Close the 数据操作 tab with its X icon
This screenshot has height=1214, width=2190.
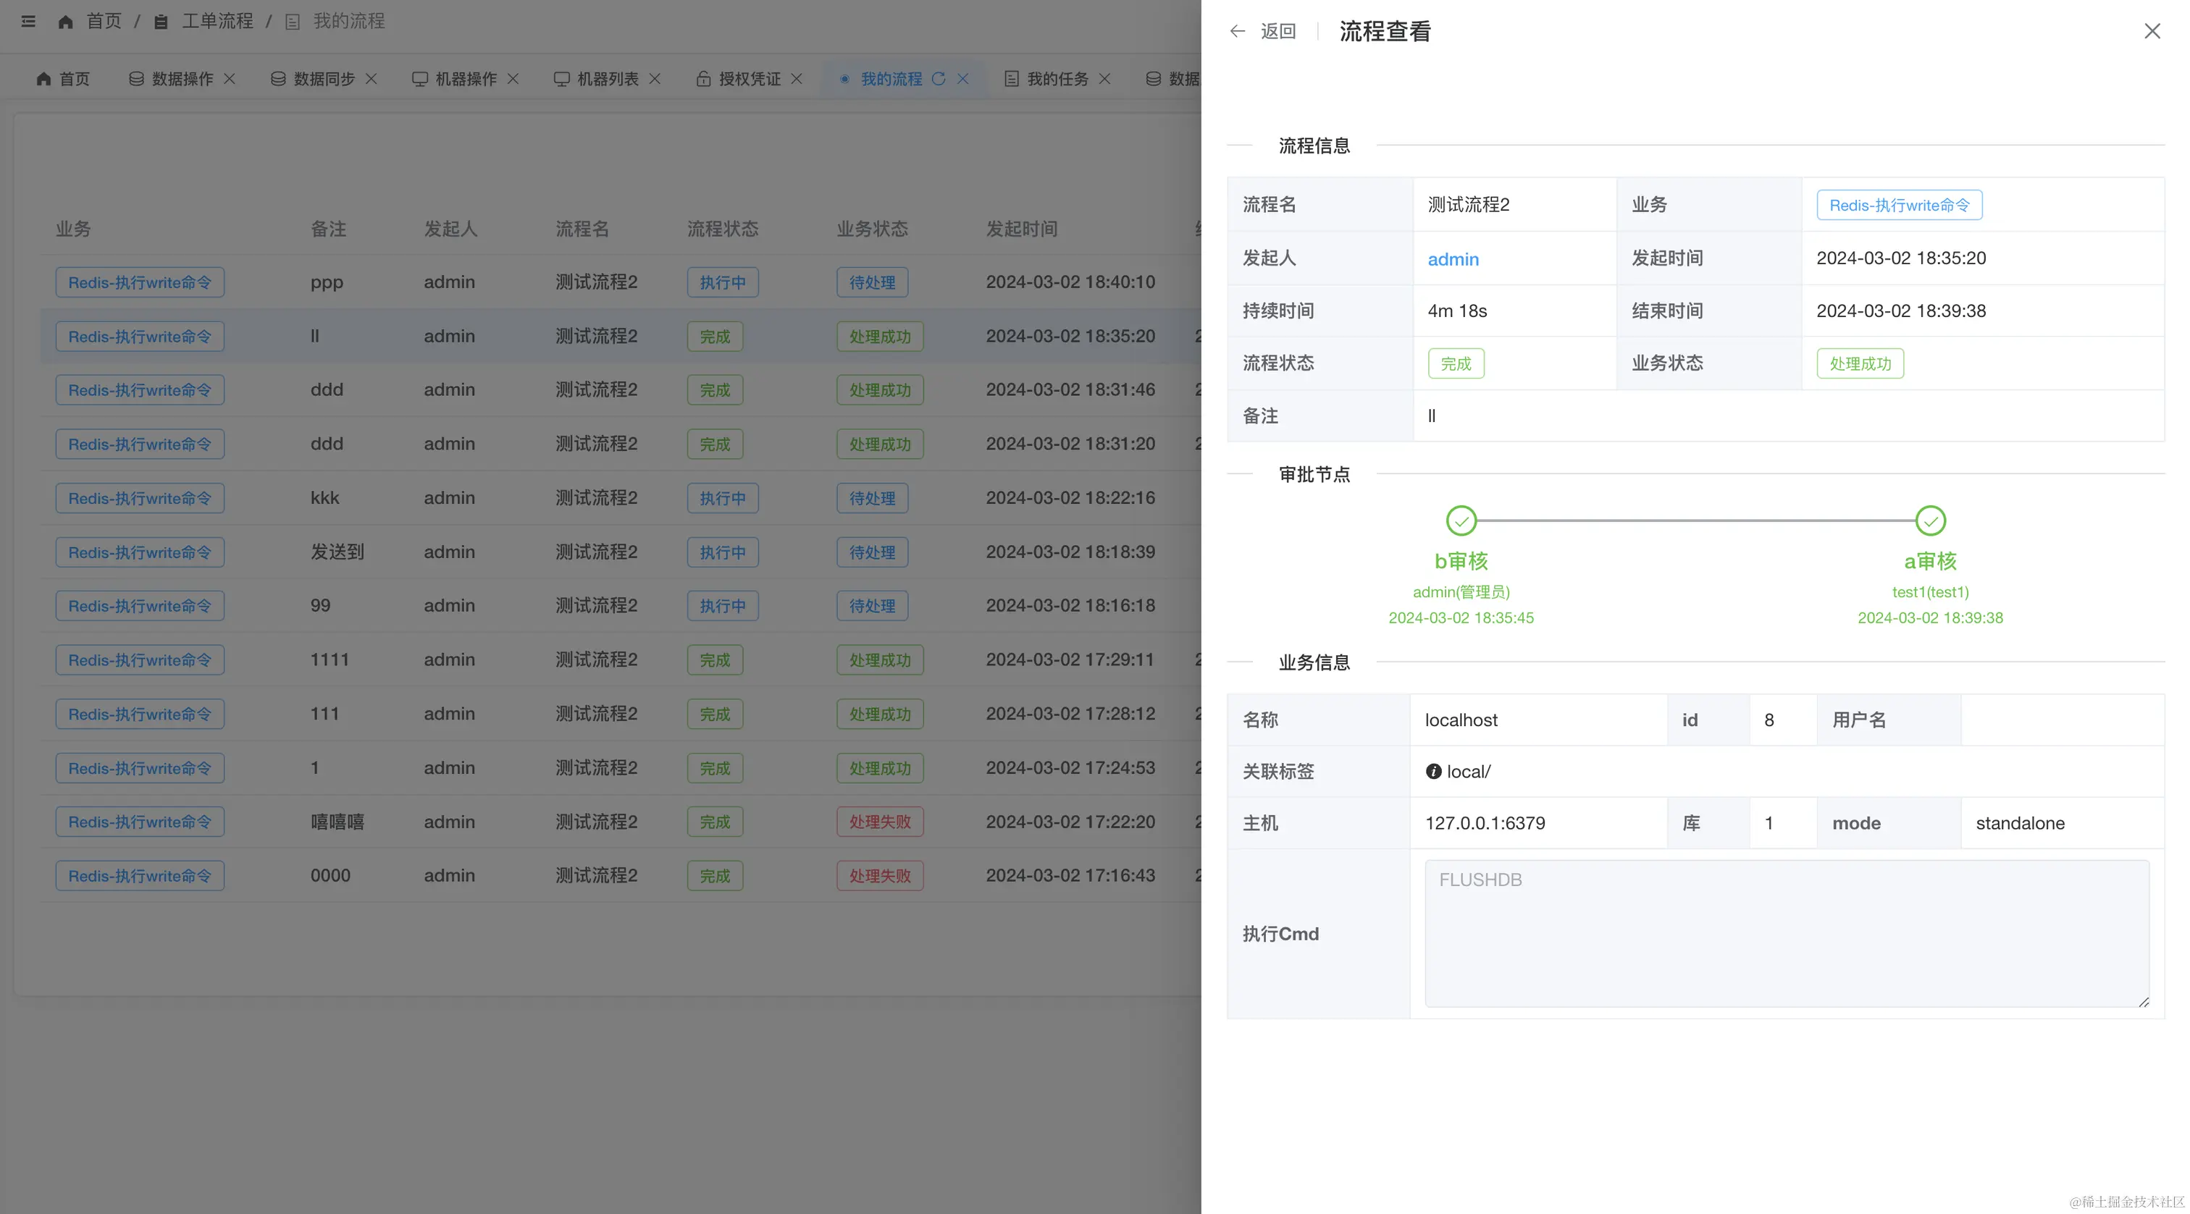pos(230,79)
